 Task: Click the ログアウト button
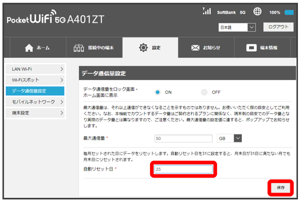click(278, 27)
